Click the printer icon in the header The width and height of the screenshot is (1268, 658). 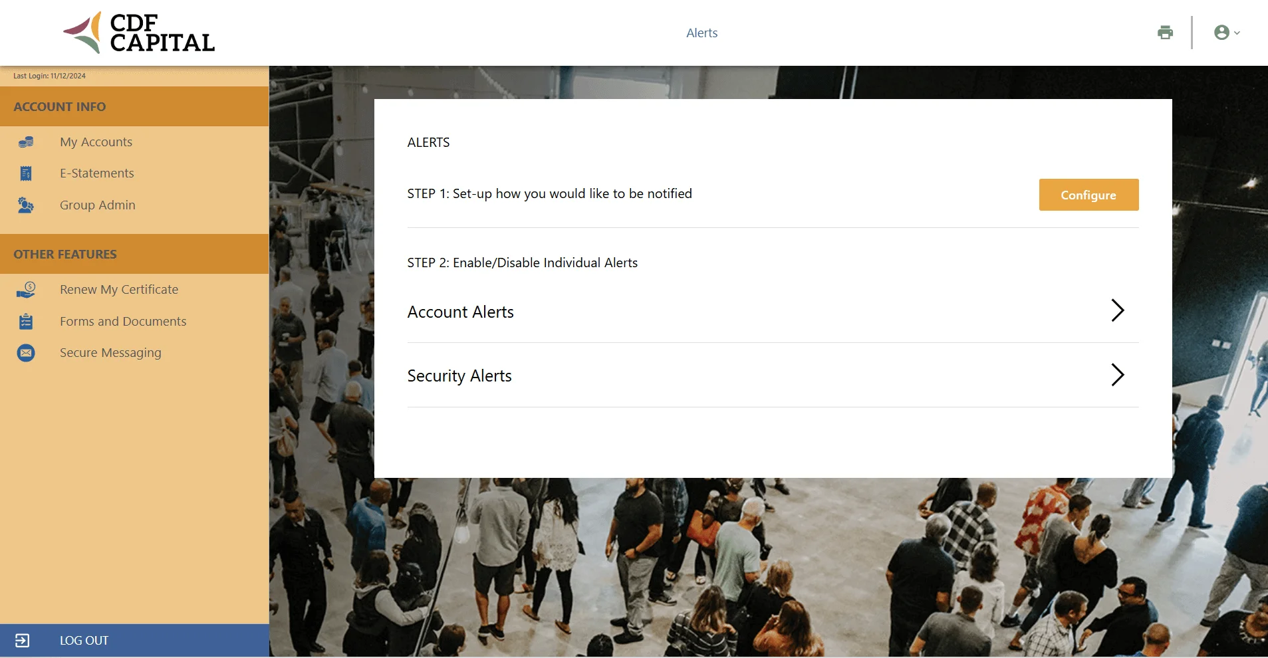click(1165, 33)
